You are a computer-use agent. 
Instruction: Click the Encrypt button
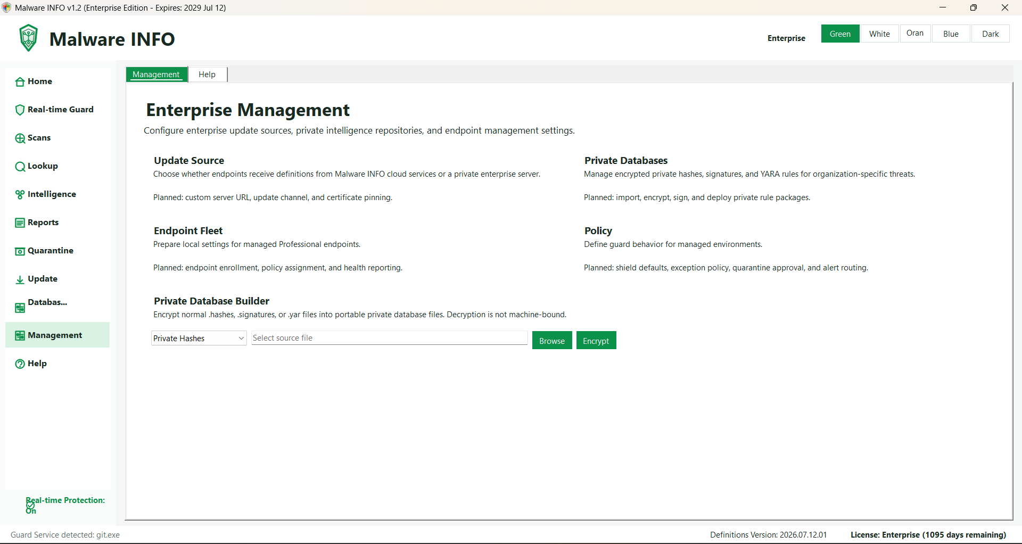point(596,341)
